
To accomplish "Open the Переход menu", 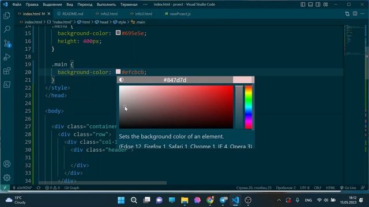I will point(85,5).
